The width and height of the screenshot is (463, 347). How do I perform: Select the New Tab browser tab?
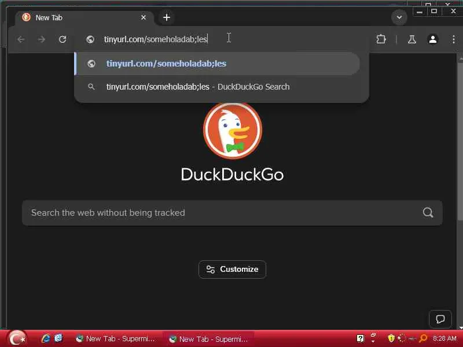coord(84,18)
